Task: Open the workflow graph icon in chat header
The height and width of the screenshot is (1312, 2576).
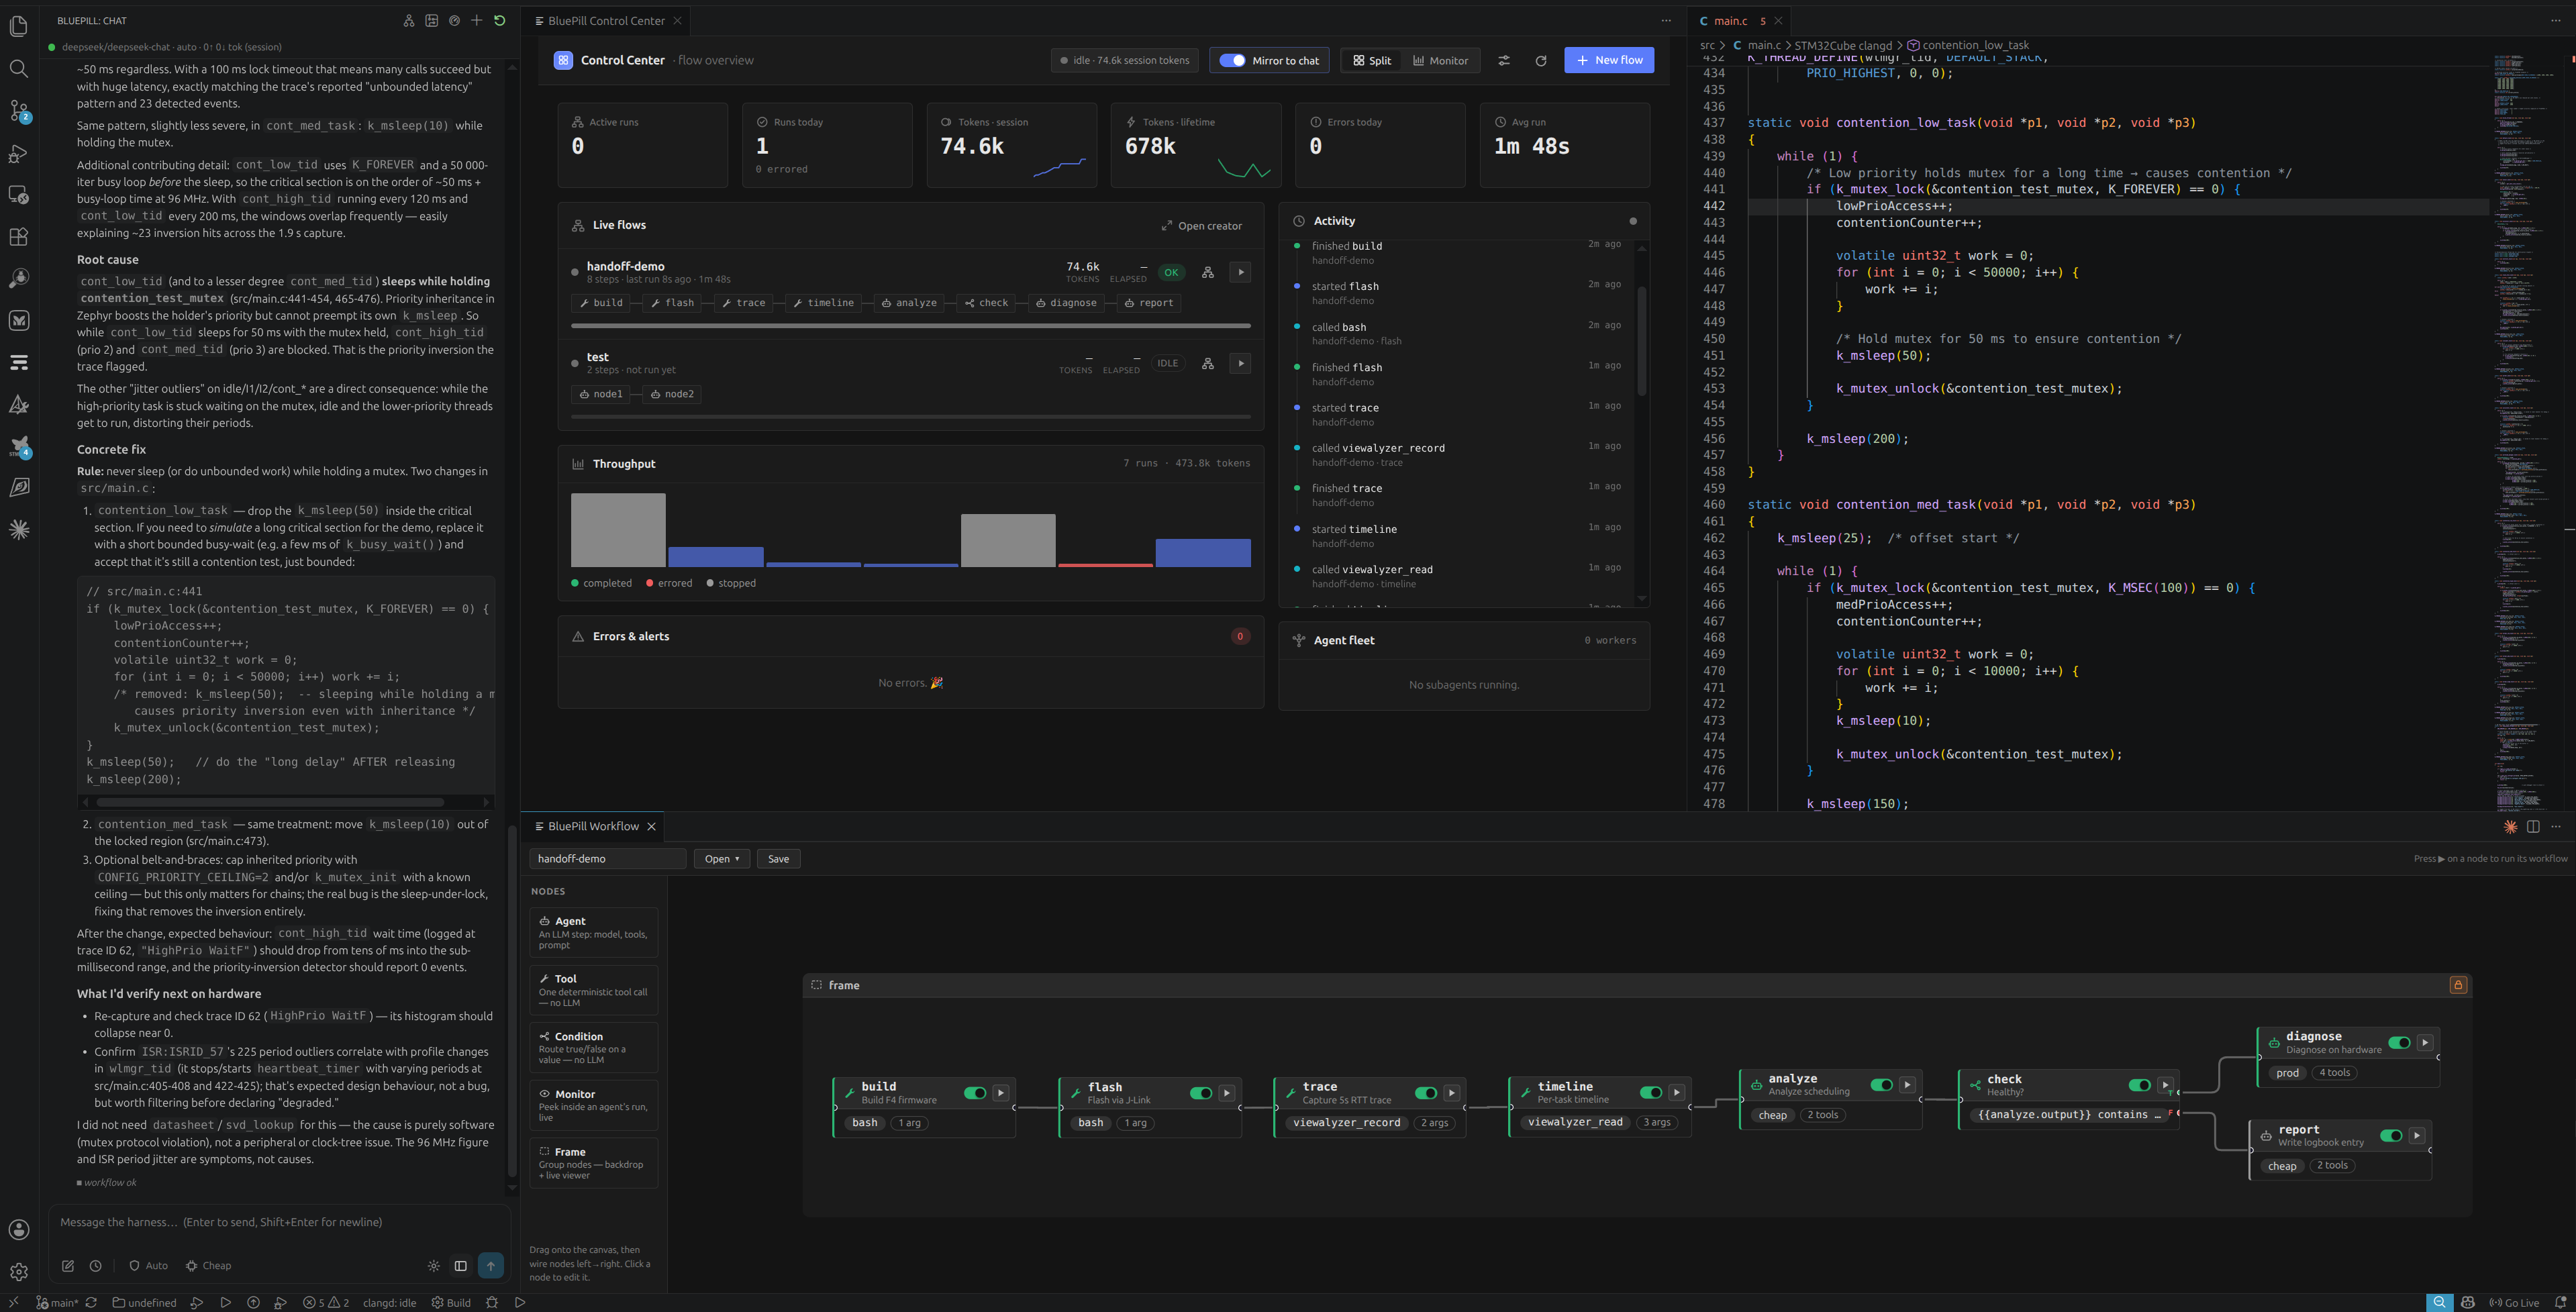Action: [x=409, y=20]
